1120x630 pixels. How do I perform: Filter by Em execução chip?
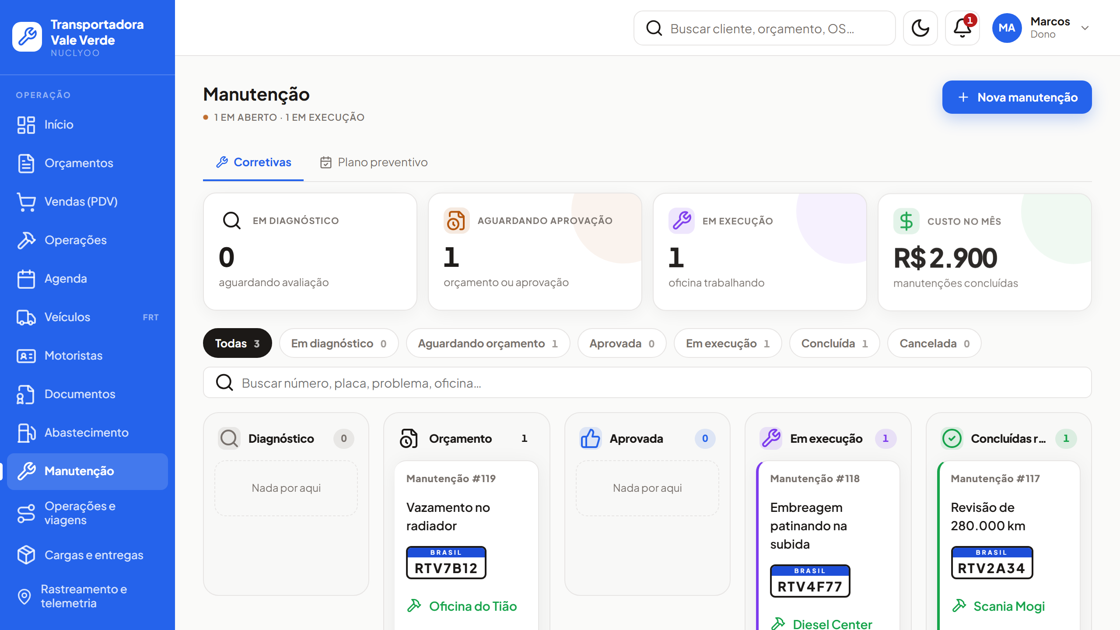point(728,343)
